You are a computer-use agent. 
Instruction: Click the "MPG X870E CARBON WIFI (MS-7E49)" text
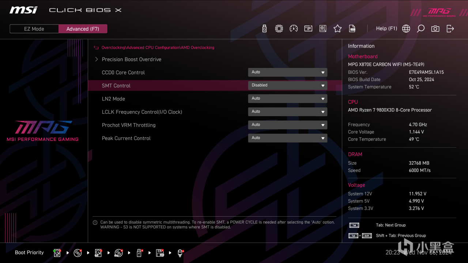386,64
